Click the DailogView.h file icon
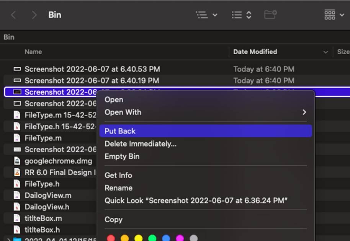Image resolution: width=350 pixels, height=241 pixels. coord(17,207)
